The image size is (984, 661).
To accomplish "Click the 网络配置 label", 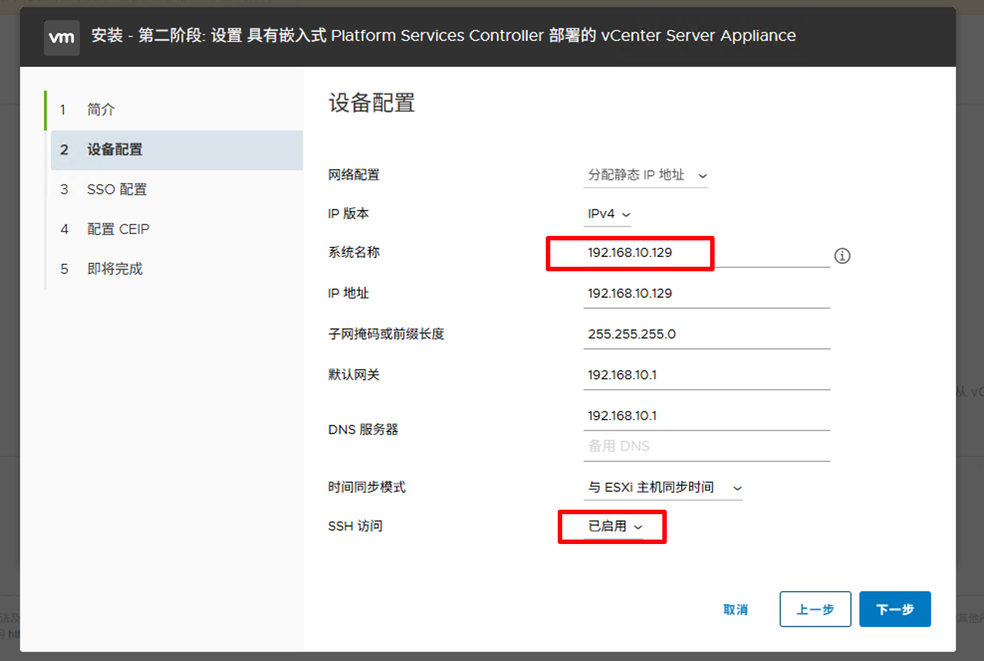I will (x=354, y=175).
